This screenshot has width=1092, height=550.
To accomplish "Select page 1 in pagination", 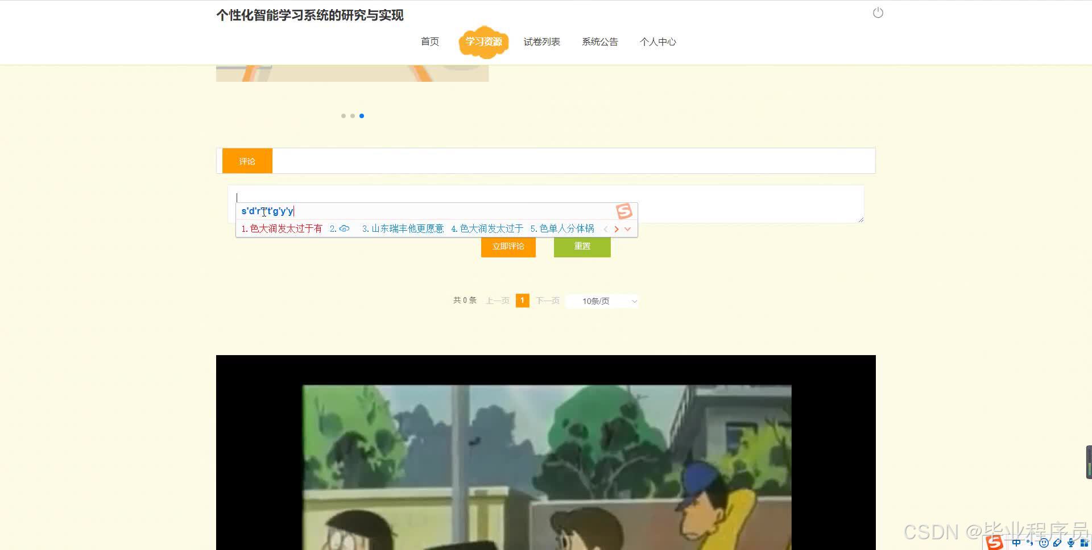I will [522, 301].
